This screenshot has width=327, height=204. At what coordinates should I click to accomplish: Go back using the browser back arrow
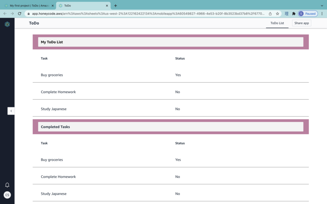pos(5,14)
